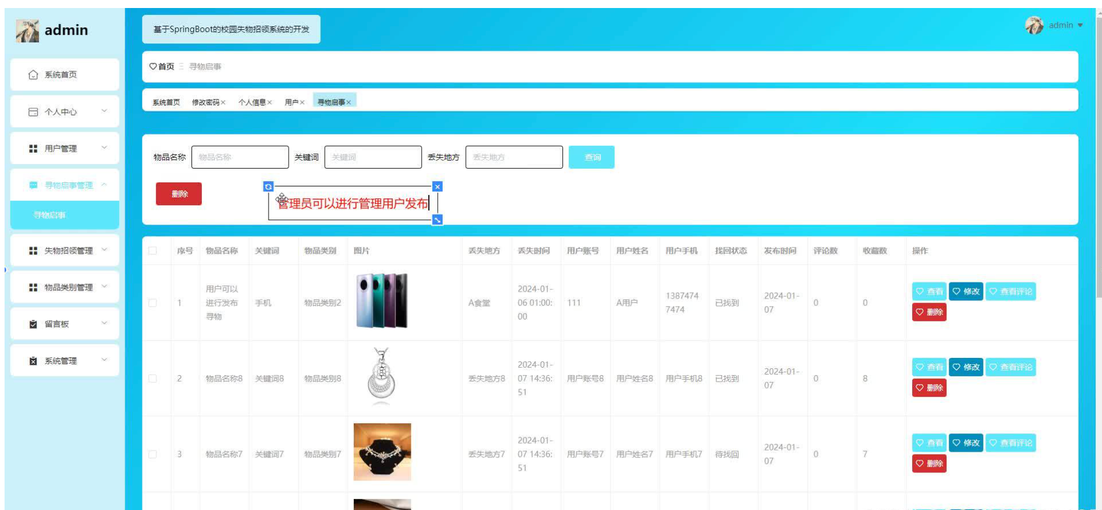Check the box for row 1 手机
Image resolution: width=1102 pixels, height=510 pixels.
click(153, 303)
